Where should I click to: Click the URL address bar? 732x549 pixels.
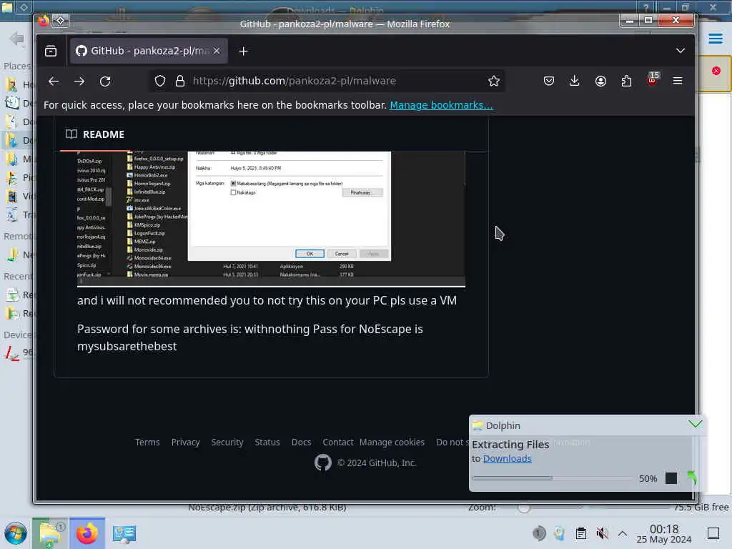pos(327,81)
